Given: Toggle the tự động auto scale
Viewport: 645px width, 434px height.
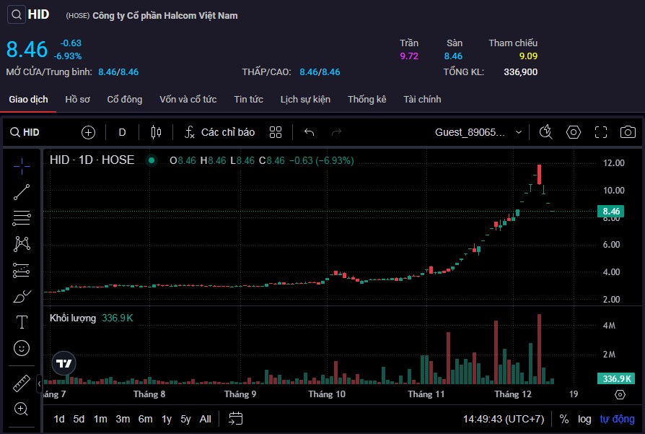Looking at the screenshot, I should 617,419.
